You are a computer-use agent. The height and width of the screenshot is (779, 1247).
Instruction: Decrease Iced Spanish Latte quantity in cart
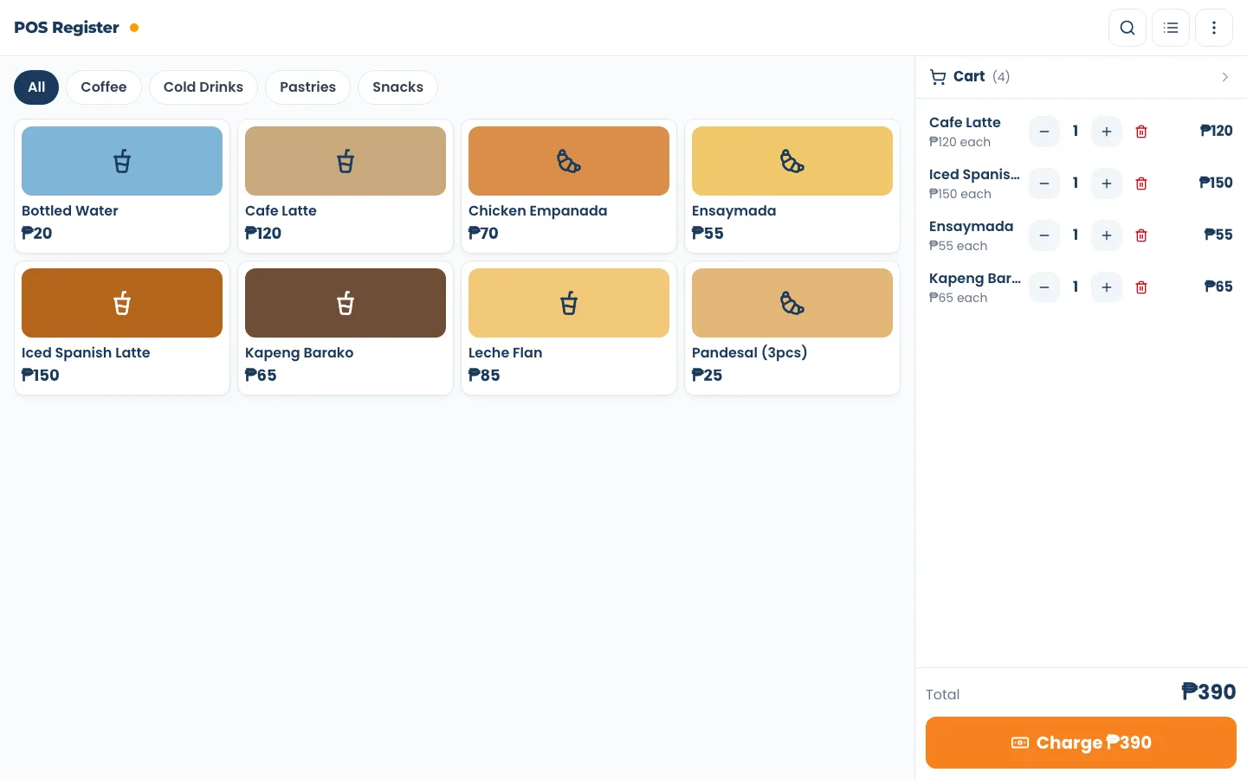pos(1044,183)
